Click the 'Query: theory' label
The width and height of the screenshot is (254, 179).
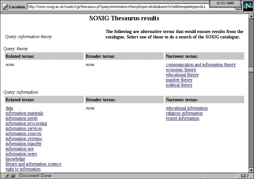tap(16, 49)
